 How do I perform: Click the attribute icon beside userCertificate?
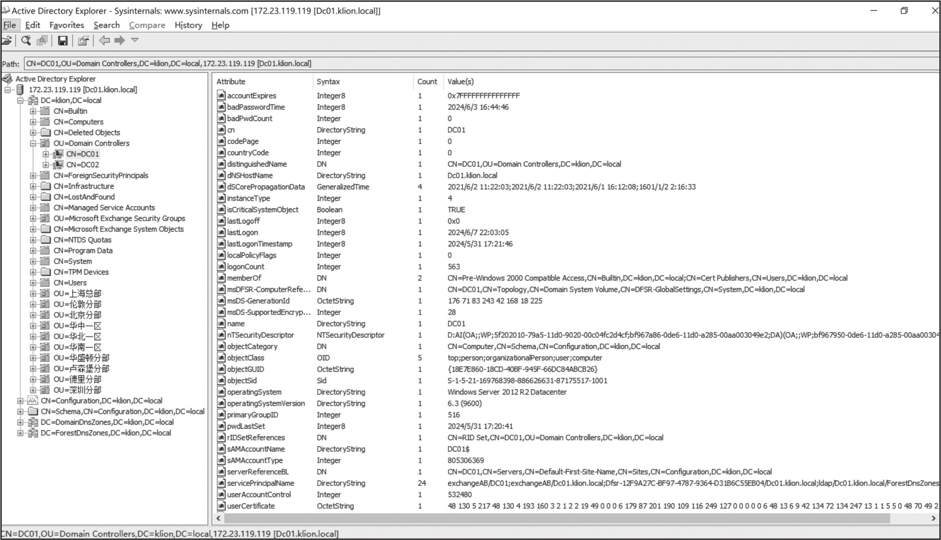pos(221,506)
